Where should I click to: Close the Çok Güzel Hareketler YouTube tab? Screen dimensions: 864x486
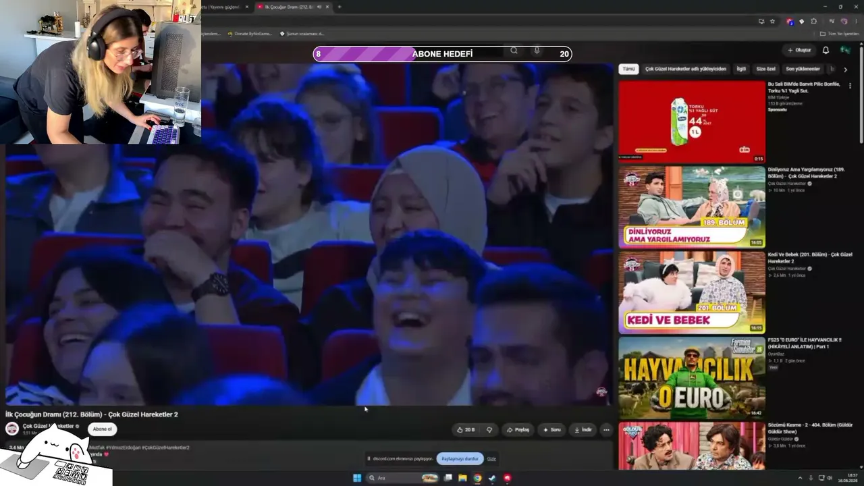[x=329, y=7]
